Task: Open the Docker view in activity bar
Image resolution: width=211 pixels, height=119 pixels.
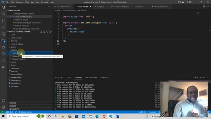Action: [x=3, y=67]
